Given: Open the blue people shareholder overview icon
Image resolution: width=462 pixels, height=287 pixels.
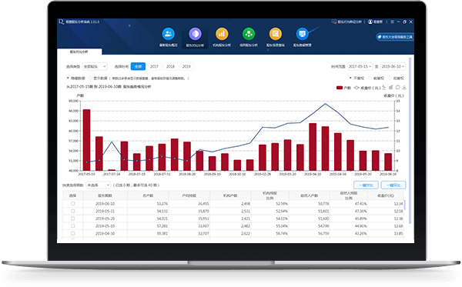Looking at the screenshot, I should 168,34.
